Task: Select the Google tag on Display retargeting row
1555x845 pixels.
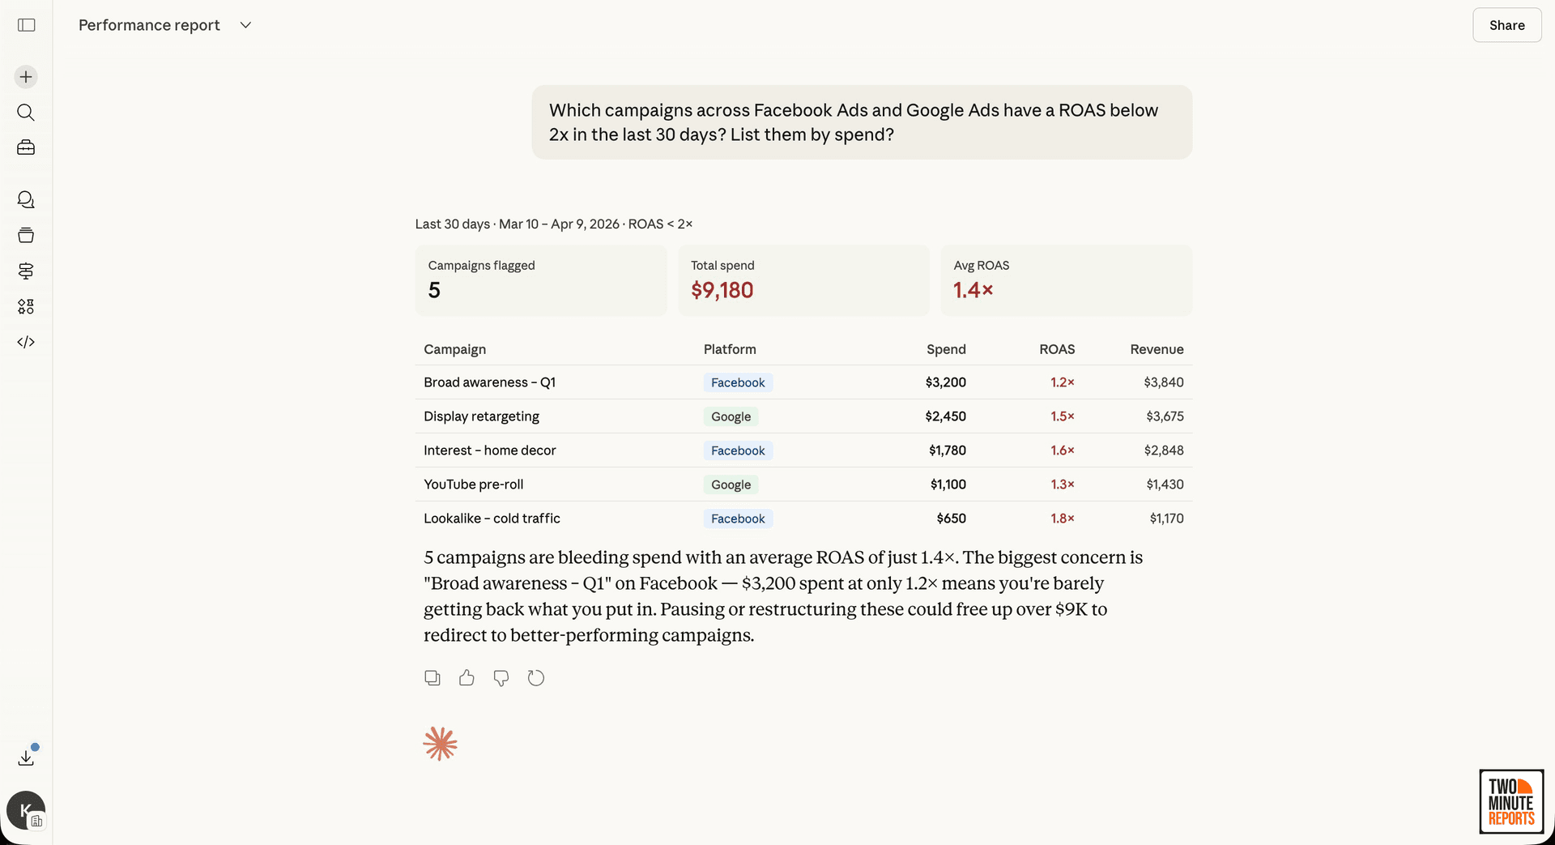Action: click(731, 416)
